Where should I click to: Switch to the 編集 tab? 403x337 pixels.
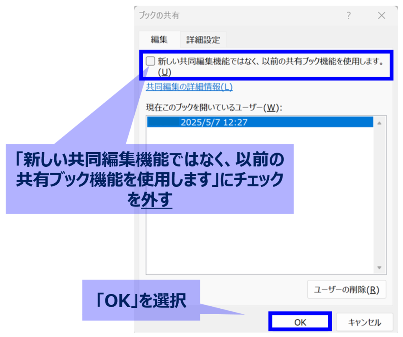159,40
